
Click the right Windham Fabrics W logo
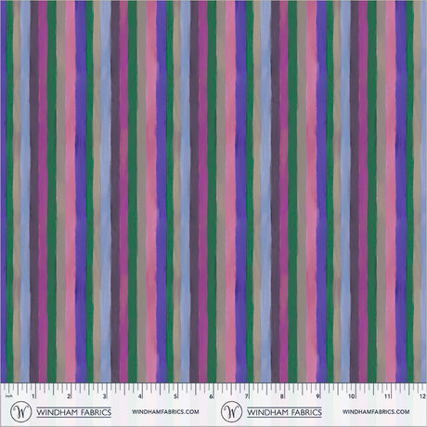click(231, 412)
